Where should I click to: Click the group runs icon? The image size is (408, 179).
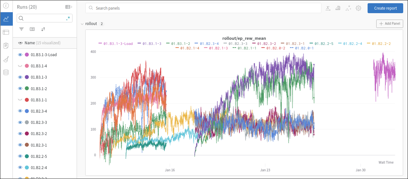32,29
